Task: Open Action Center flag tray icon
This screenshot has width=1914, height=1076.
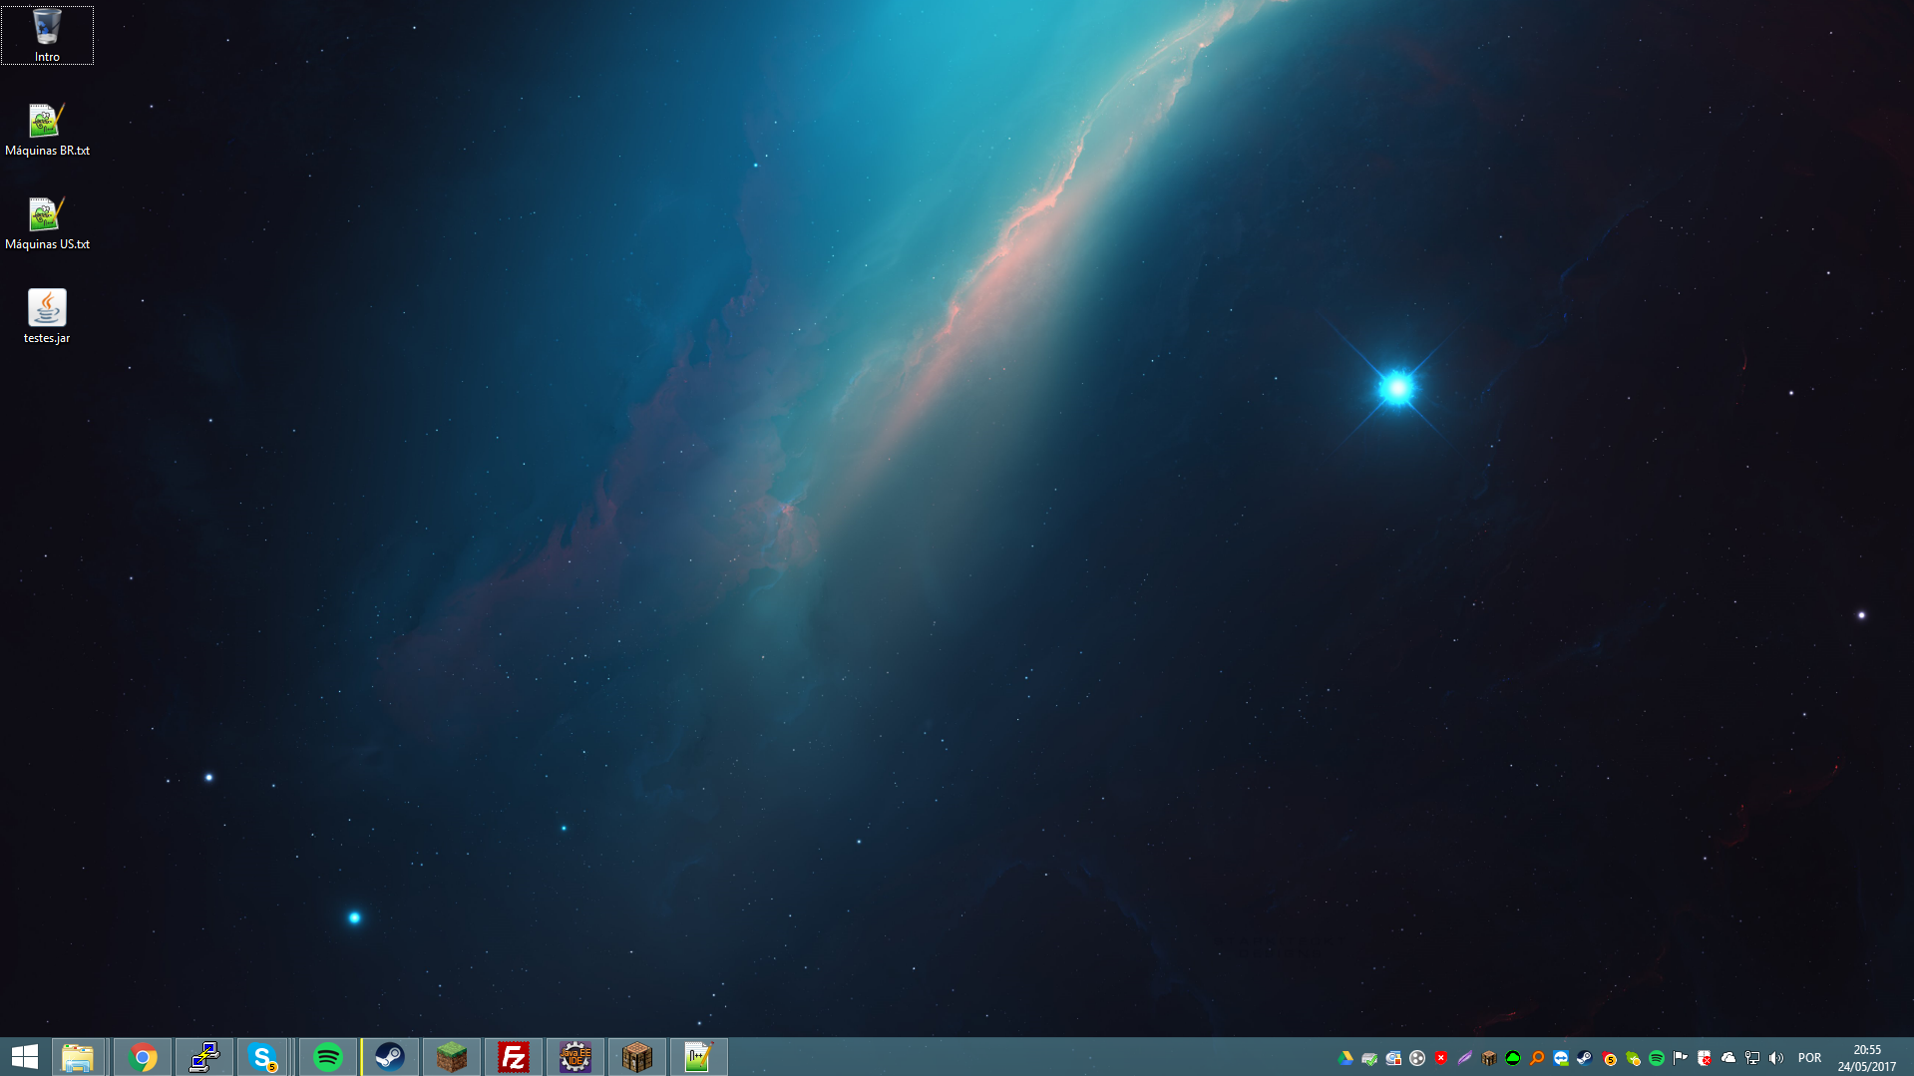Action: [1681, 1058]
